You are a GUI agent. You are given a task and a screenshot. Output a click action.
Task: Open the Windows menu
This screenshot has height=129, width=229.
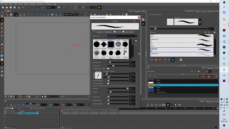click(48, 4)
